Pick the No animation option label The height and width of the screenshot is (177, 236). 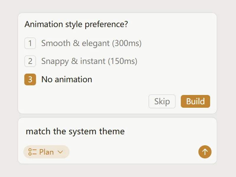(67, 79)
